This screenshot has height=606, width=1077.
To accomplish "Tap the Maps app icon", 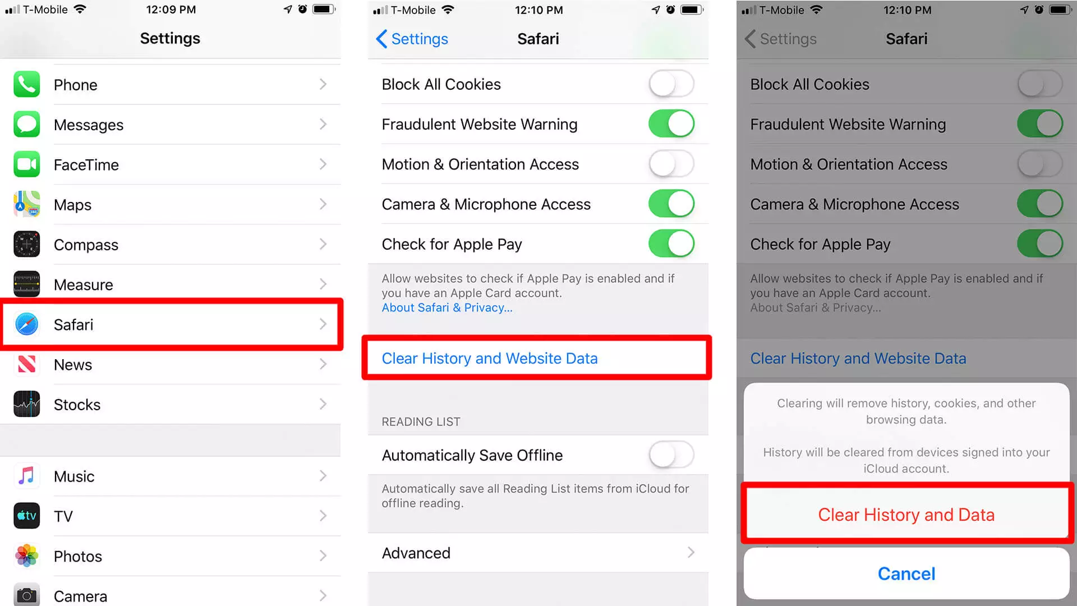I will click(x=26, y=205).
